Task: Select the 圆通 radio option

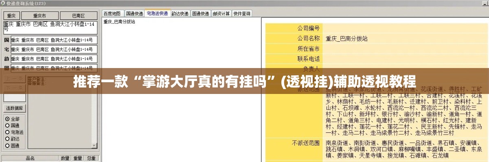Action: tap(12, 145)
